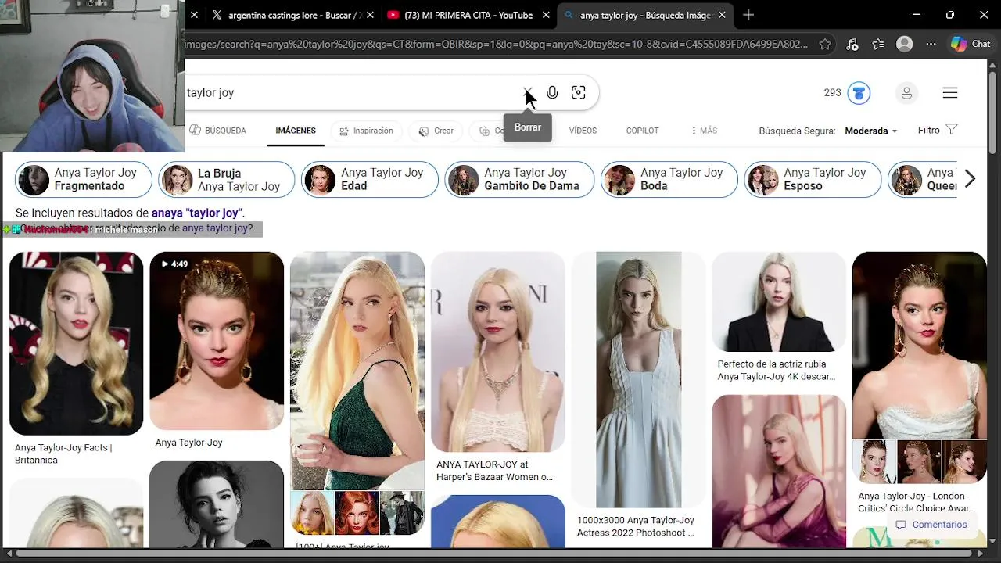Screen dimensions: 1001x563
Task: Select the La Bruja suggestion chip
Action: click(x=227, y=179)
